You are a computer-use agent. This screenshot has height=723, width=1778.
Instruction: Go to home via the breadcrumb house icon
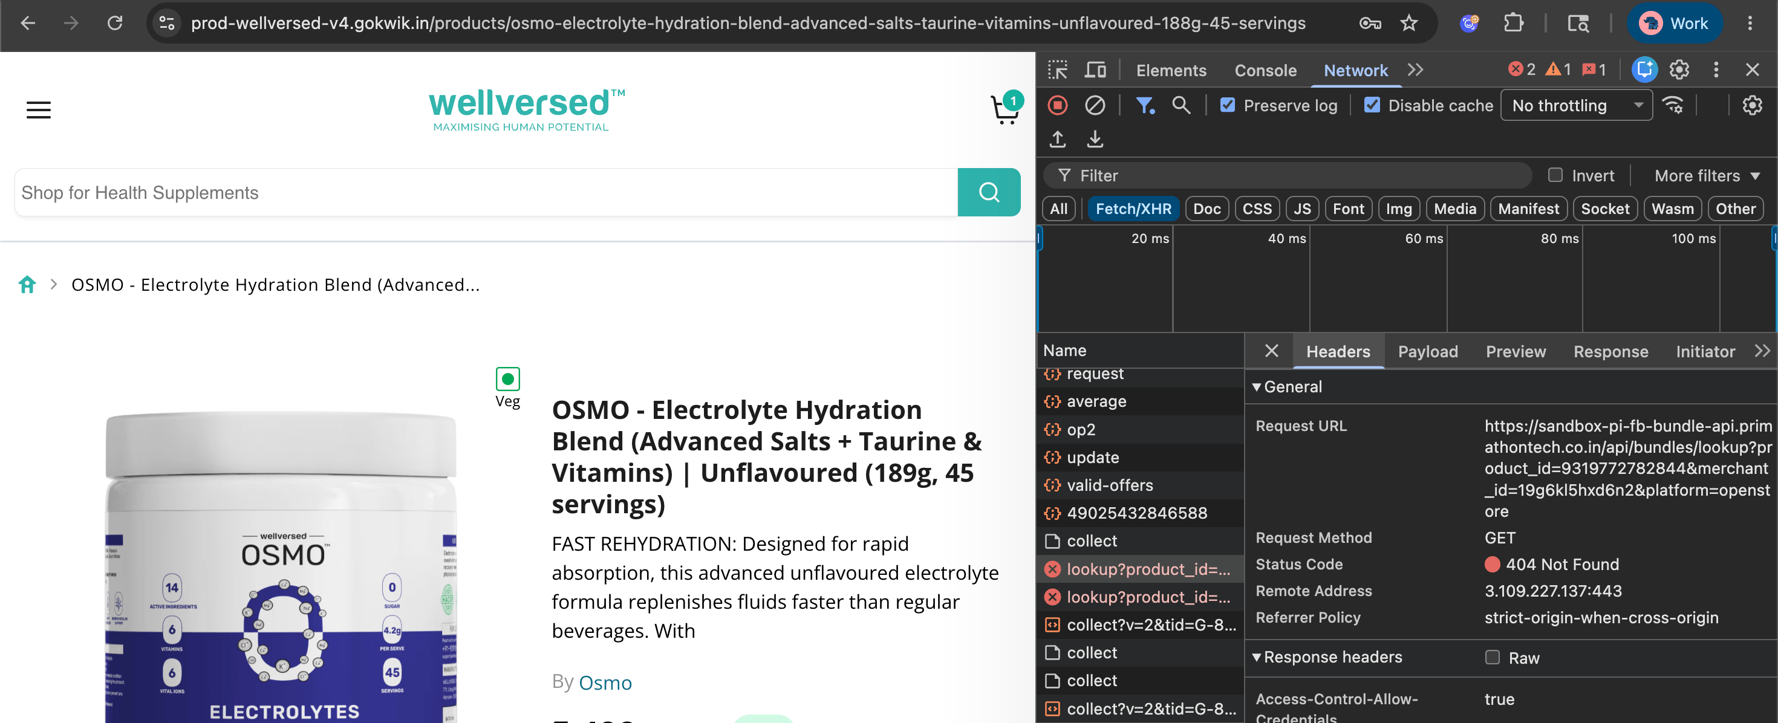pyautogui.click(x=27, y=284)
